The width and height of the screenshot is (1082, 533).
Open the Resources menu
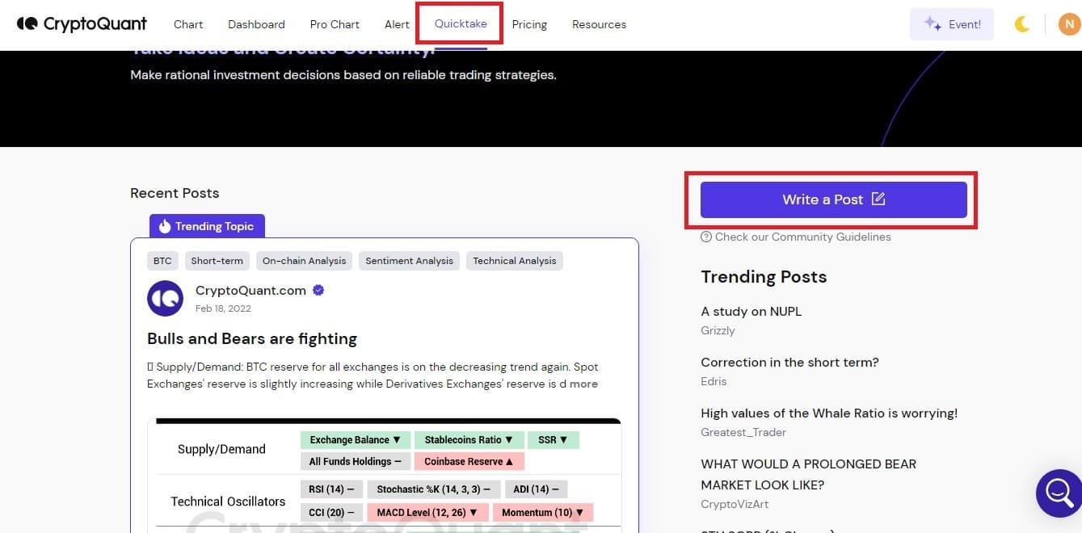[599, 24]
